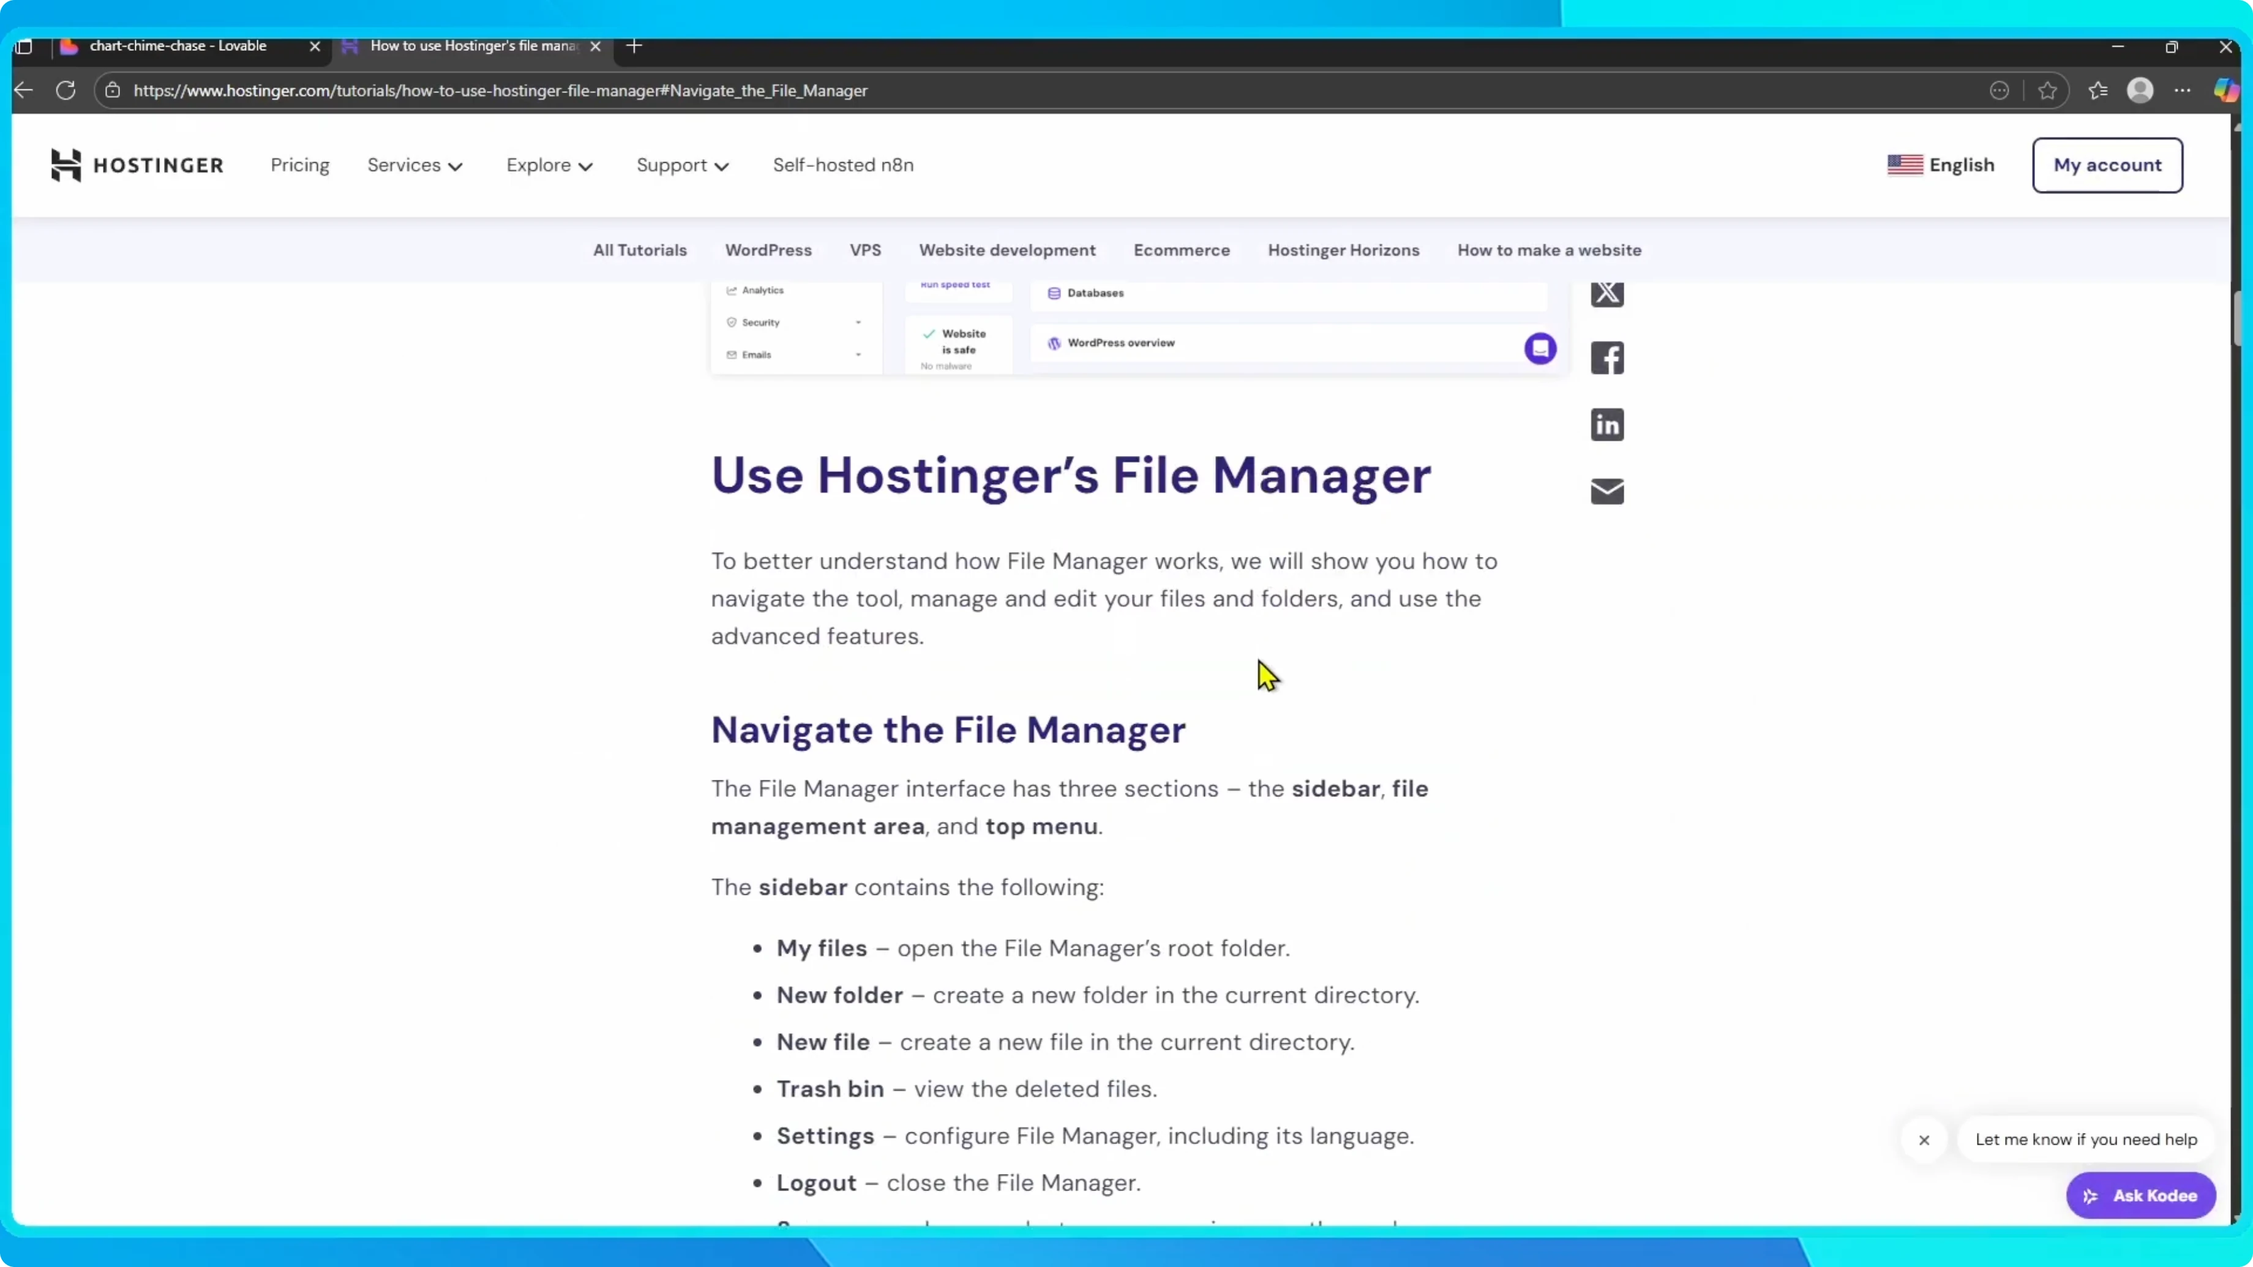This screenshot has width=2253, height=1267.
Task: Open Ecommerce tutorials category
Action: tap(1182, 250)
